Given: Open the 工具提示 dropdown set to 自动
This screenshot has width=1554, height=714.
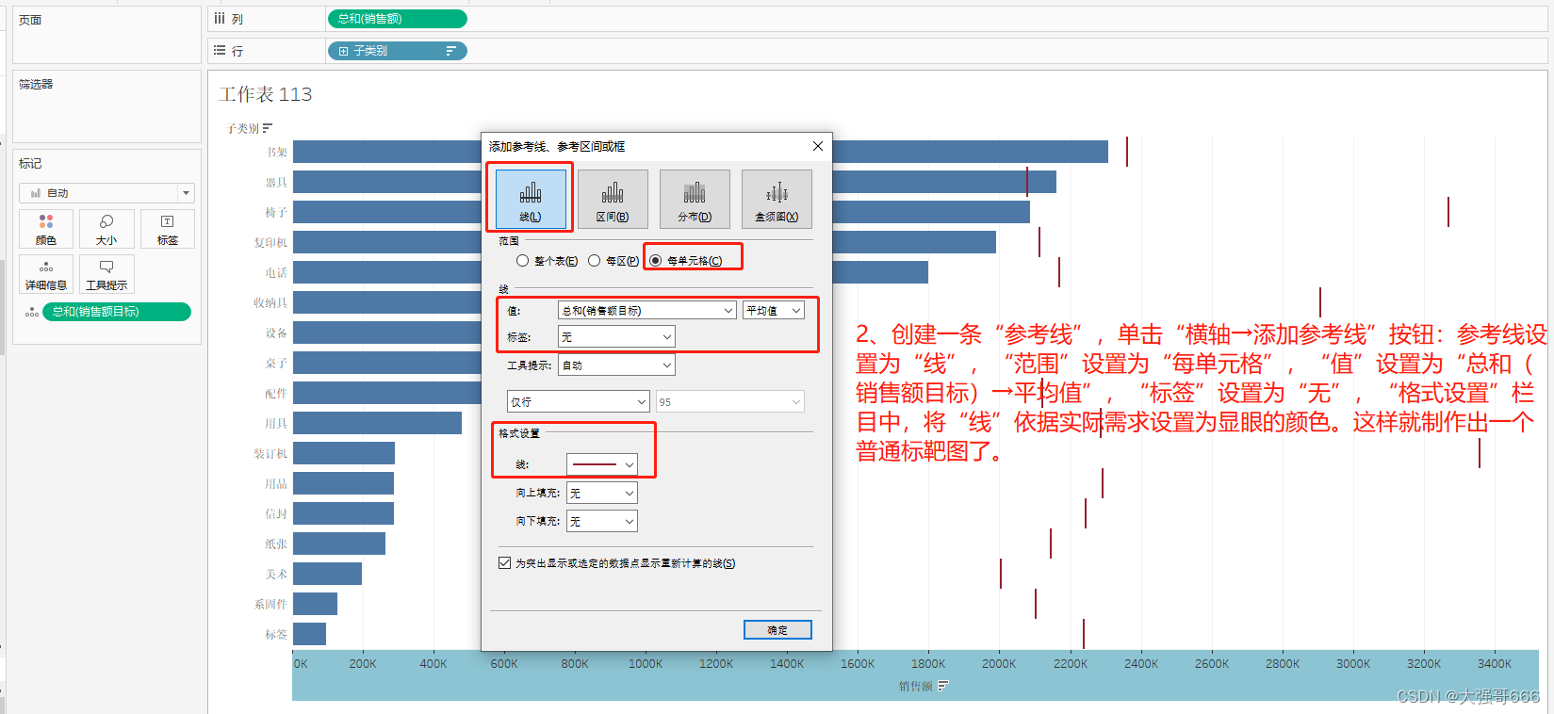Looking at the screenshot, I should pyautogui.click(x=616, y=365).
